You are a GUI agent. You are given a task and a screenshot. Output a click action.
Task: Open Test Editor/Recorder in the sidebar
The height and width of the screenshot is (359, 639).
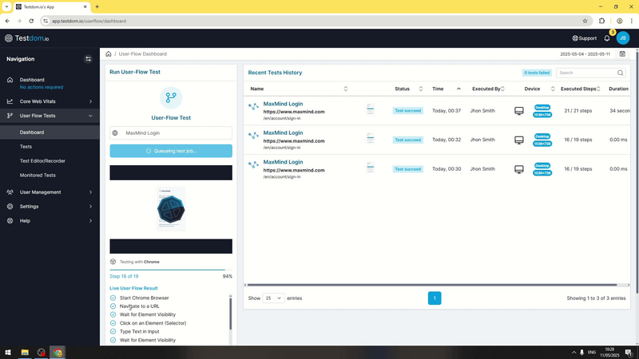(x=42, y=161)
